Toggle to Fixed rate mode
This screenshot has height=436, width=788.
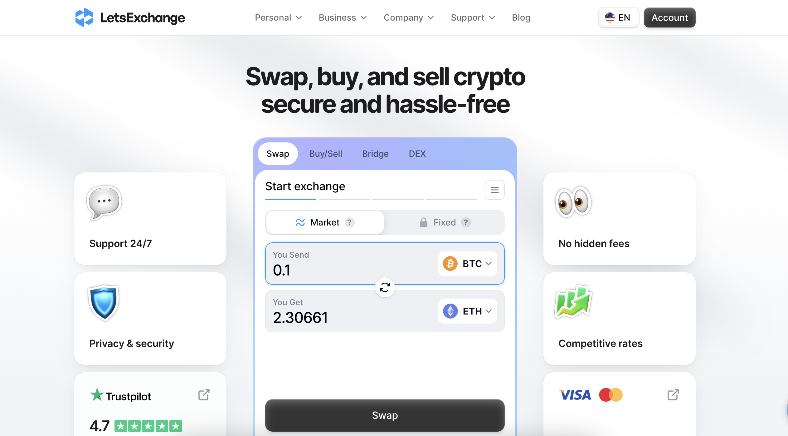pyautogui.click(x=444, y=222)
